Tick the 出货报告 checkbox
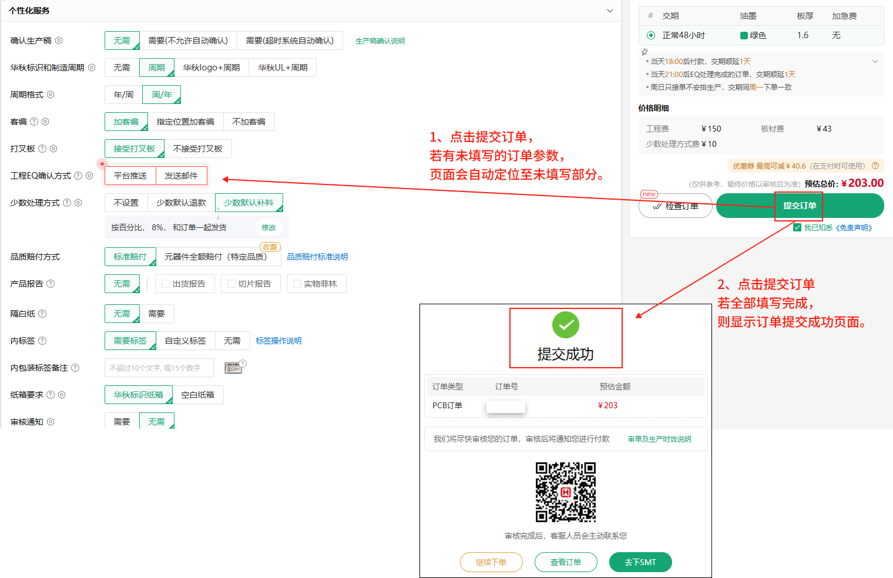The width and height of the screenshot is (893, 578). (166, 284)
